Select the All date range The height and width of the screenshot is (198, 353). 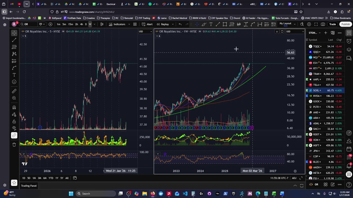pyautogui.click(x=67, y=178)
